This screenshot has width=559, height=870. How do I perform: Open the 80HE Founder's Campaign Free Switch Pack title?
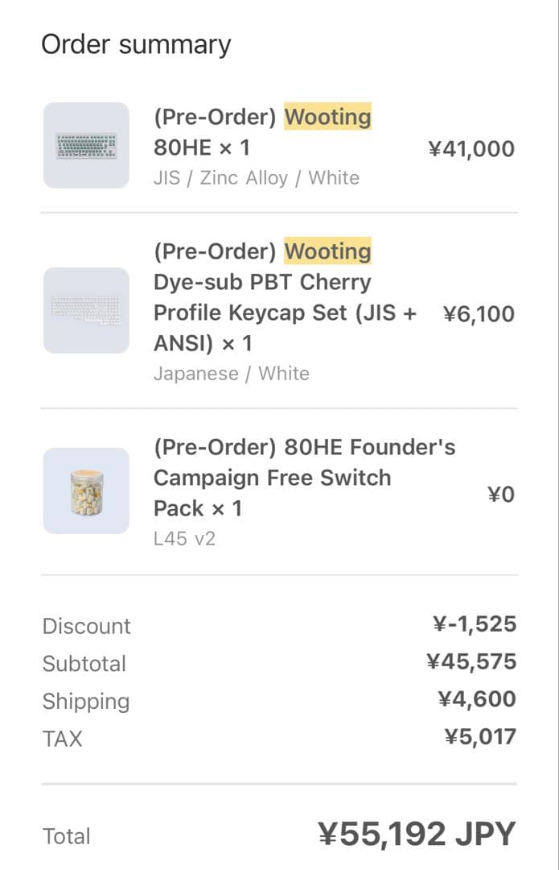304,477
